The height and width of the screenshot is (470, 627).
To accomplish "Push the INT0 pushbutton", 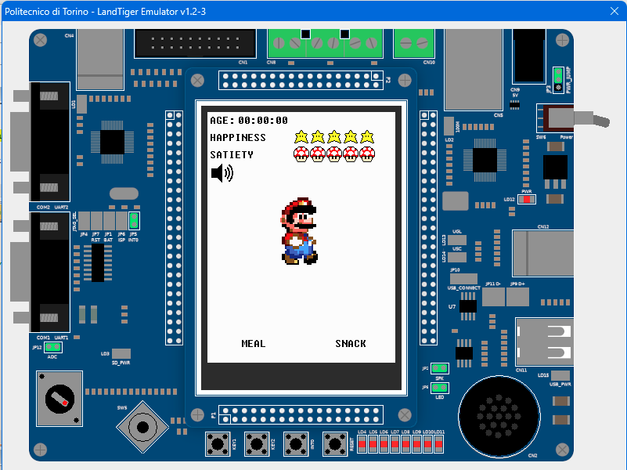I will 296,444.
